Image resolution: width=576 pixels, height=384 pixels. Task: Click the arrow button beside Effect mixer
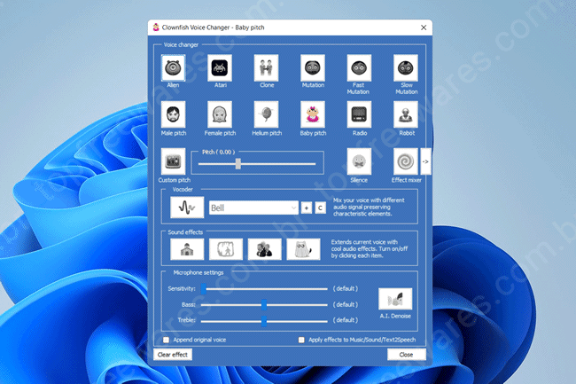click(x=425, y=161)
